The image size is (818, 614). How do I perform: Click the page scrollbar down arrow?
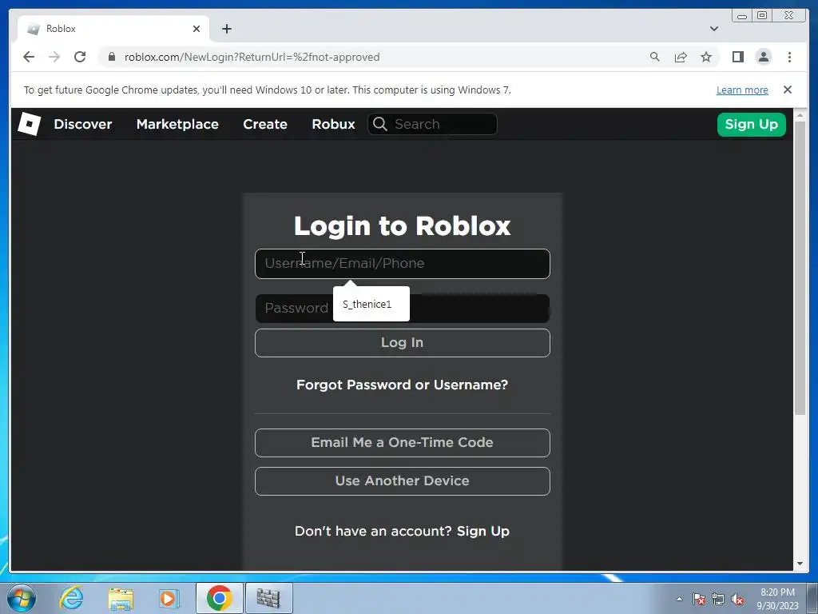(800, 564)
